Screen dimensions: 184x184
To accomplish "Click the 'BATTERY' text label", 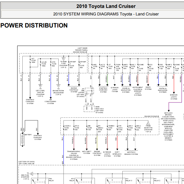I will click(28, 135).
